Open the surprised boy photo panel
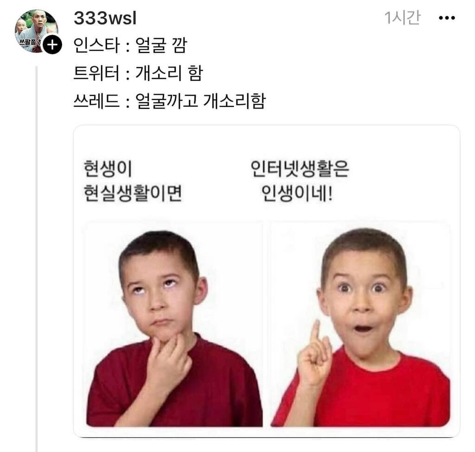 pyautogui.click(x=360, y=324)
